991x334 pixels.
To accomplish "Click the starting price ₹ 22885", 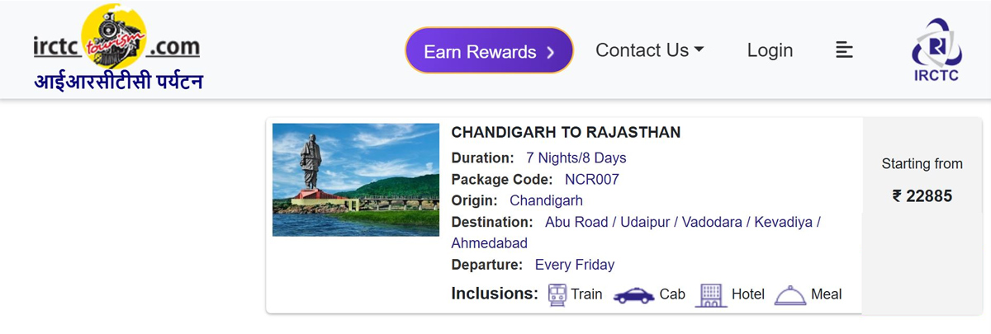I will click(922, 196).
